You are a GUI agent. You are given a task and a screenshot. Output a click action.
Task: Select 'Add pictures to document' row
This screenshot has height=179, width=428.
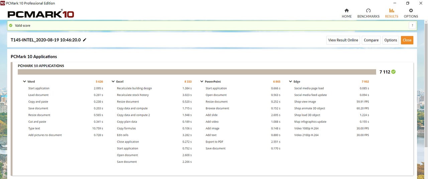pyautogui.click(x=66, y=135)
